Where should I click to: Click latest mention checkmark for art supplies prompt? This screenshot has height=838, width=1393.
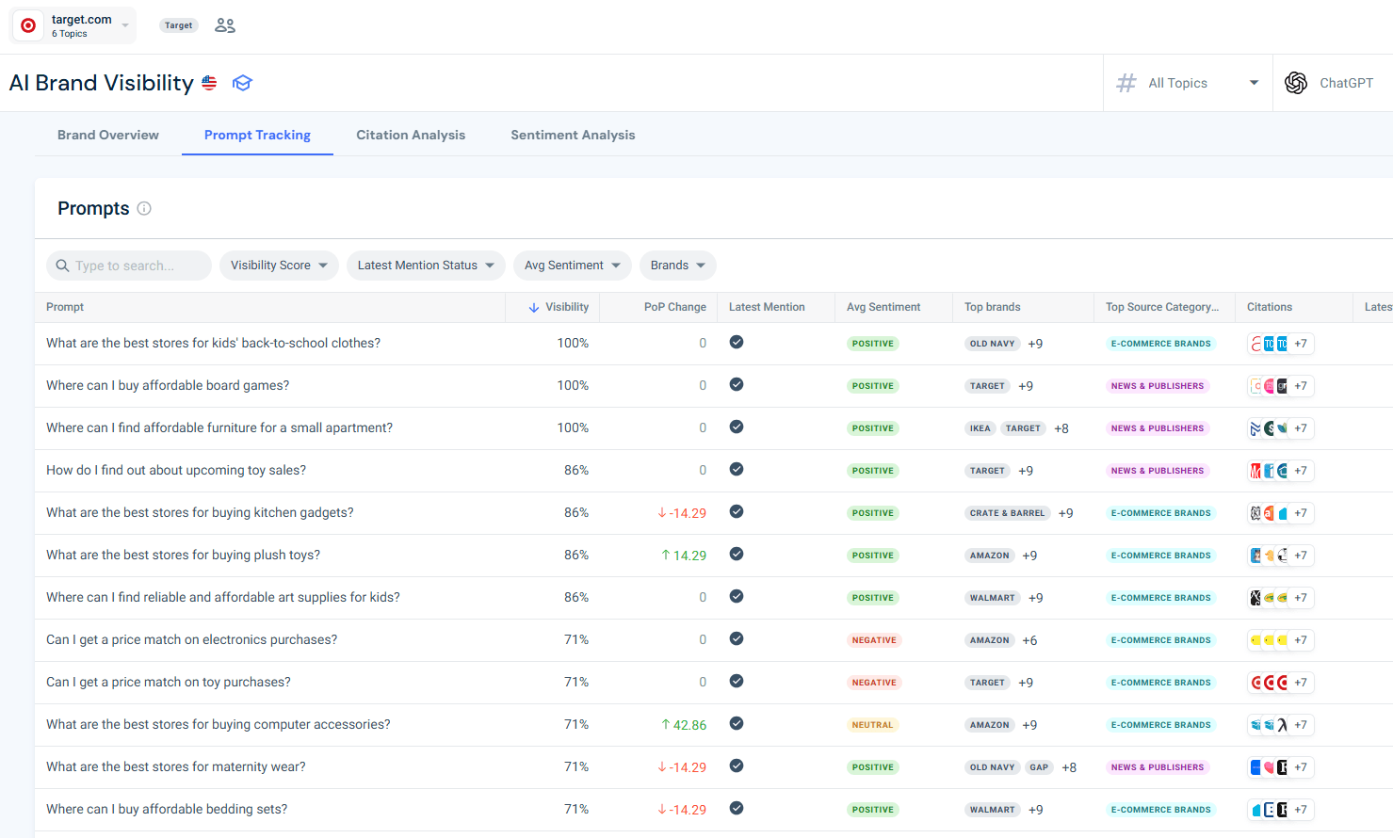737,596
